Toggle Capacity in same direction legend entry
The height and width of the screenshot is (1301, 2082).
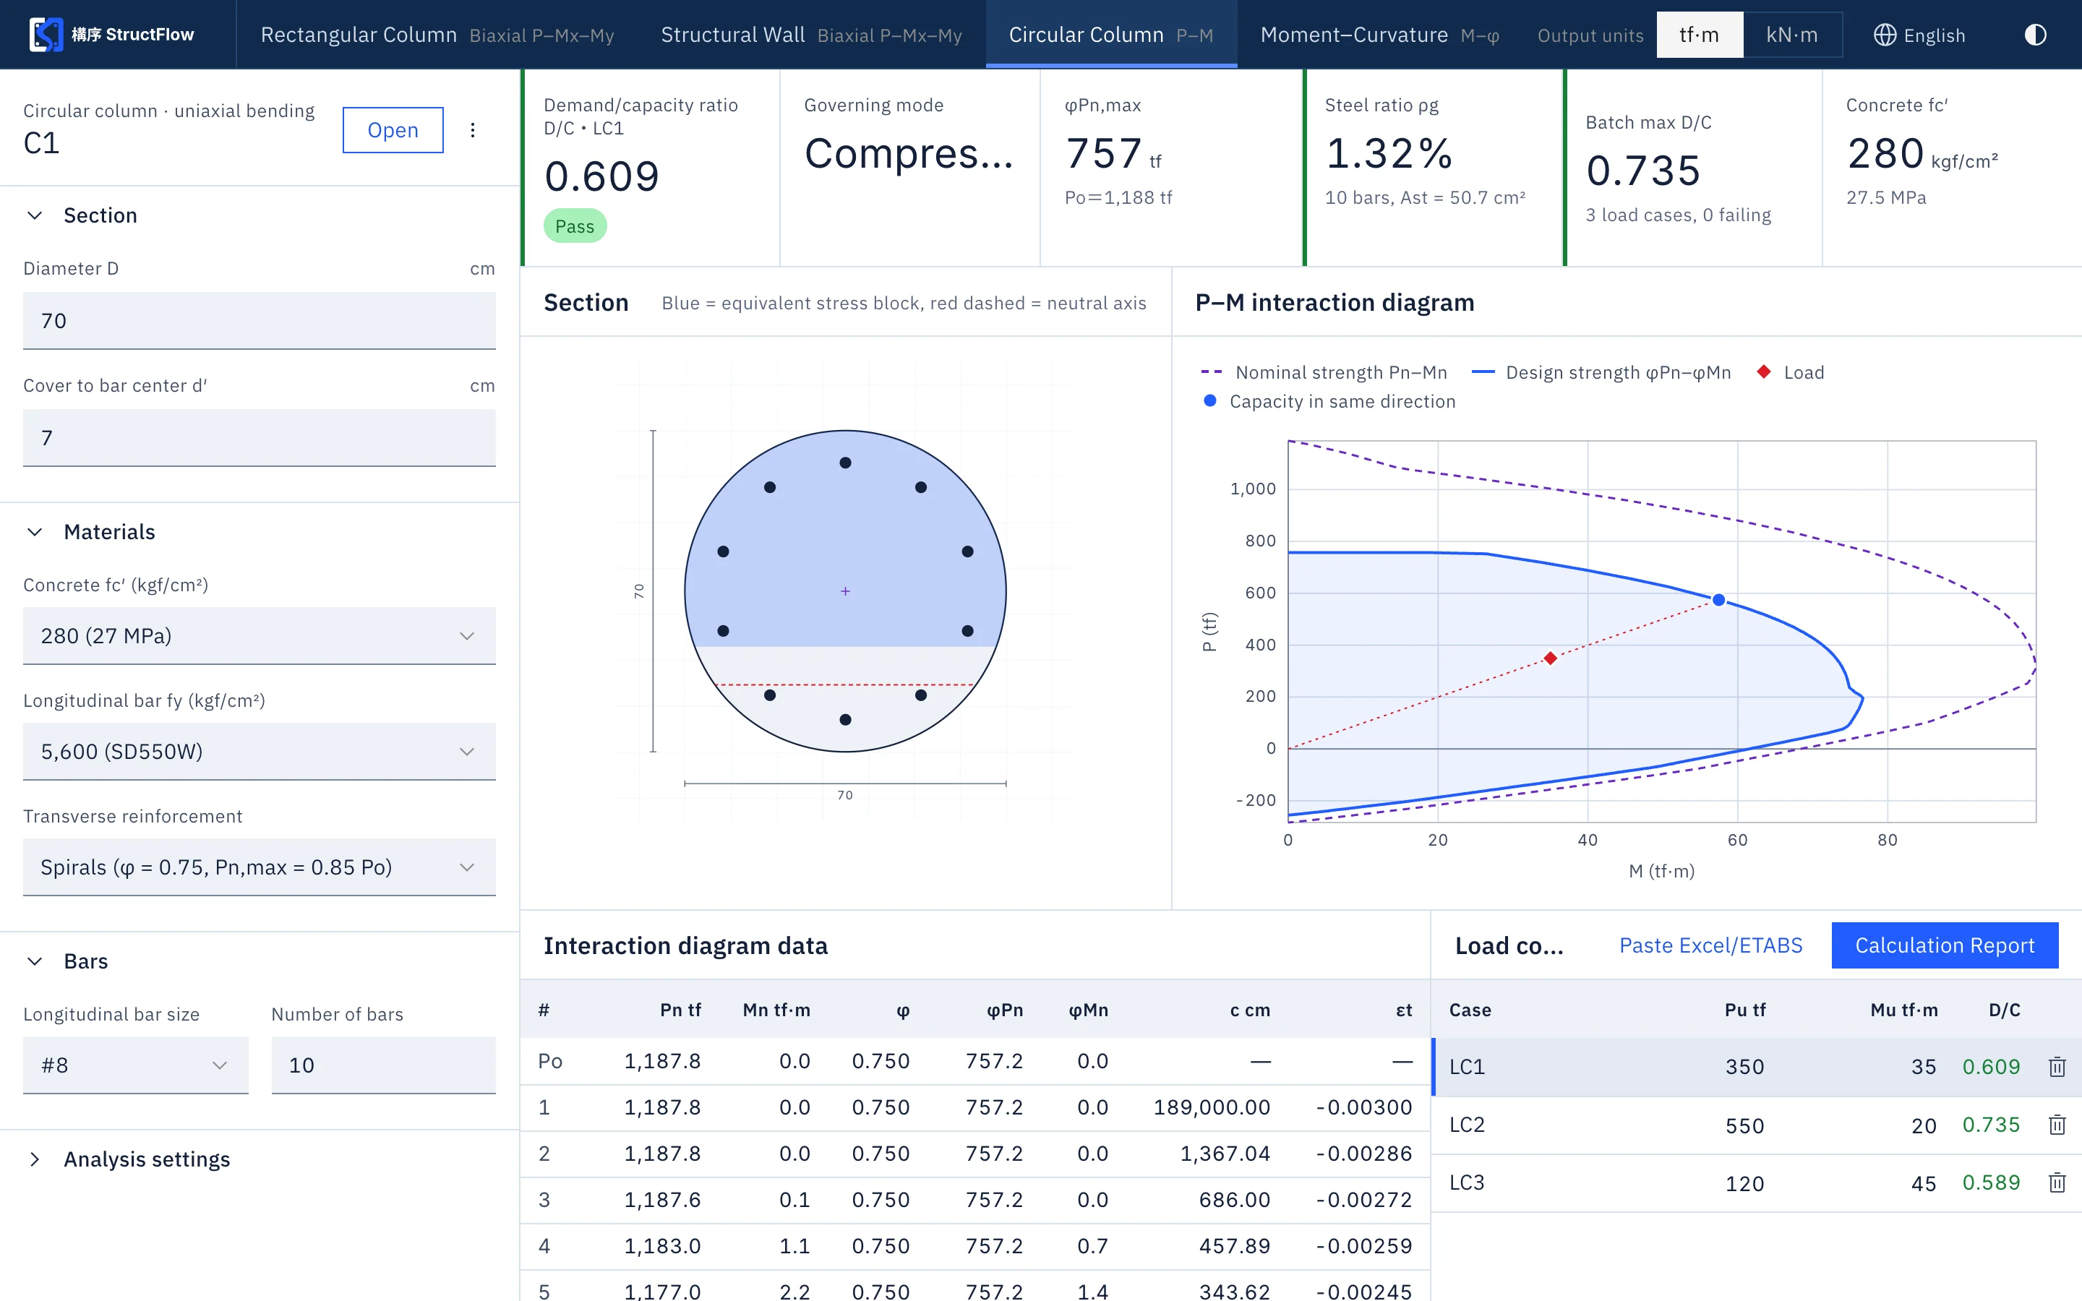tap(1328, 401)
